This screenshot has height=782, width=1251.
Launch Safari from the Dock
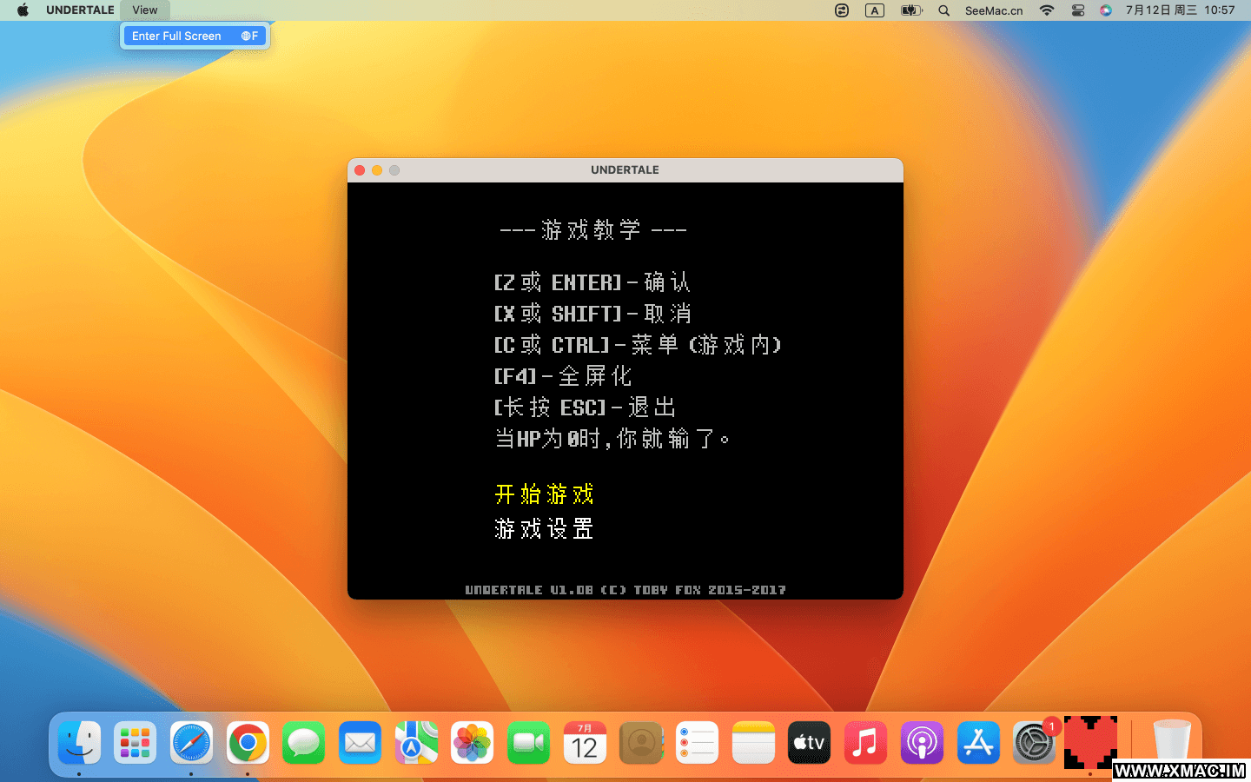pyautogui.click(x=191, y=743)
